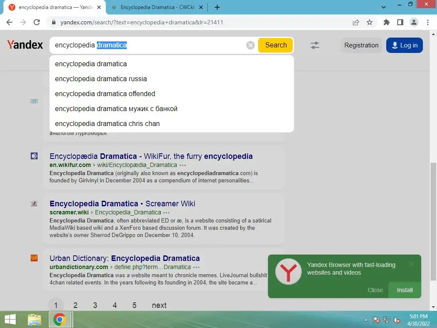Open options dots for wikifur result
437x328 pixels.
183,165
